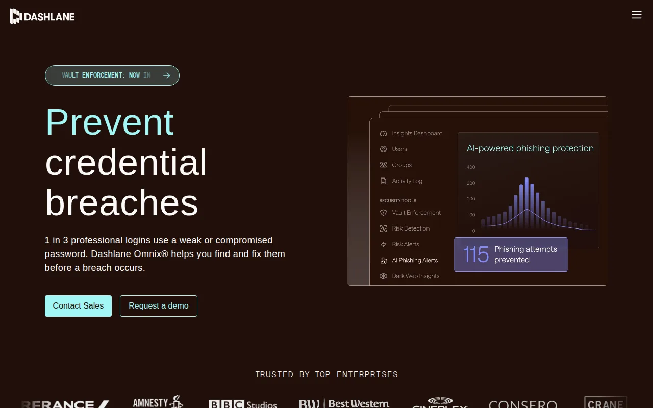Click the 115 phishing attempts prevented card
The height and width of the screenshot is (408, 653).
tap(511, 254)
